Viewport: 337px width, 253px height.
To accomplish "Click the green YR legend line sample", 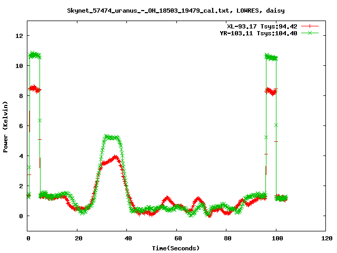I will click(x=310, y=33).
